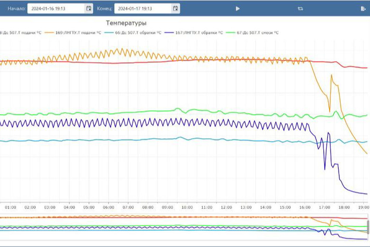Click the export icon at top right
The height and width of the screenshot is (247, 370).
(x=363, y=9)
